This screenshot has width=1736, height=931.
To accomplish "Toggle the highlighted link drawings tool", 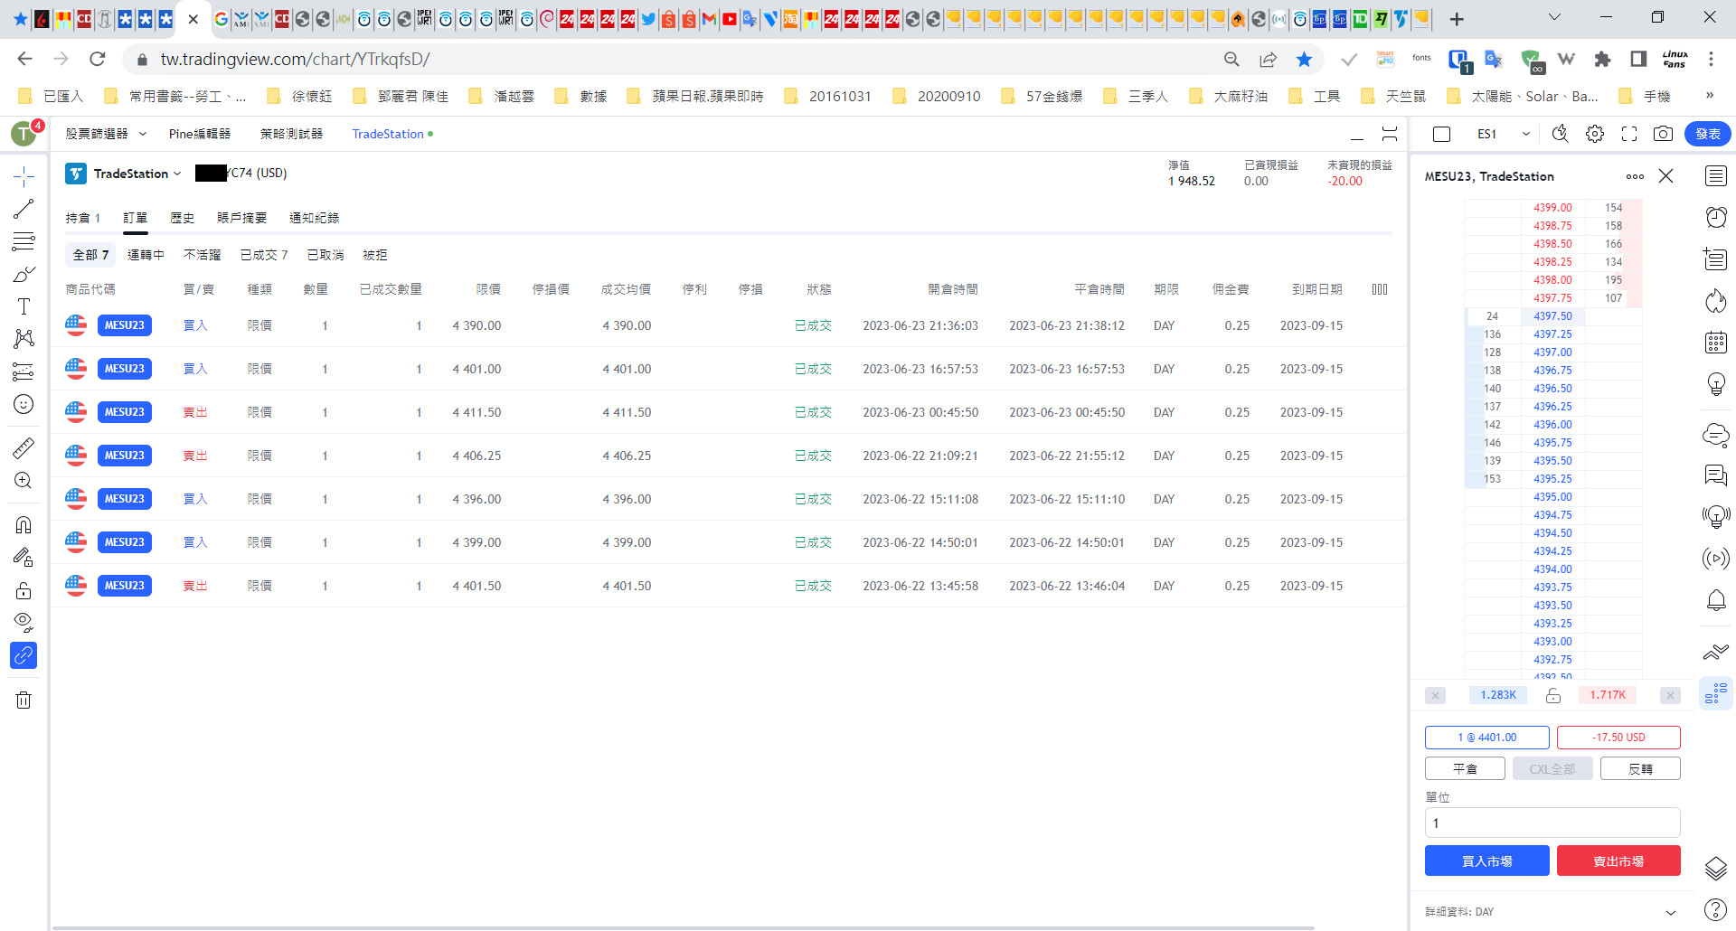I will click(x=24, y=655).
